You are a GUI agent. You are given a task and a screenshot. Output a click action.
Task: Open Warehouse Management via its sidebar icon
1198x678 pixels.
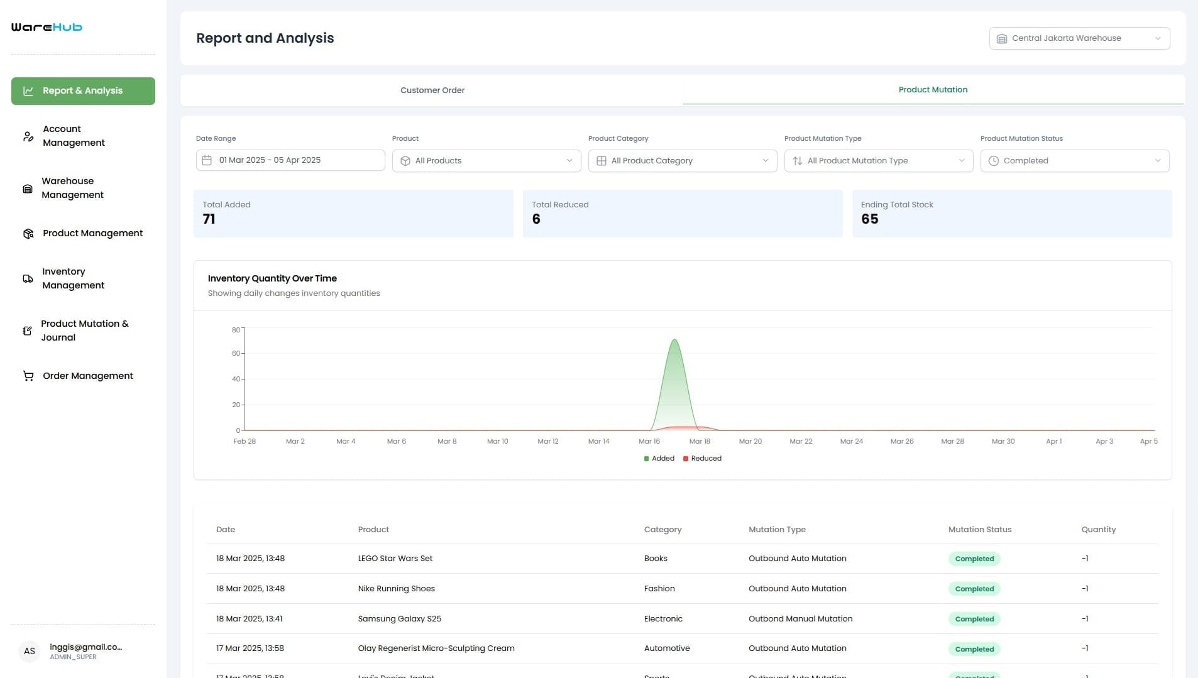coord(28,188)
